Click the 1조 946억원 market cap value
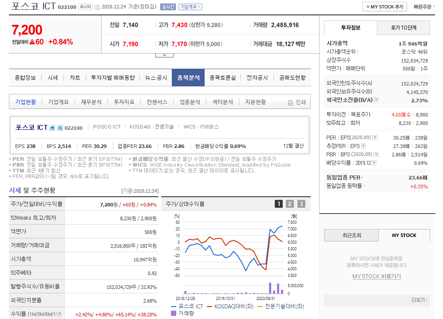Viewport: 443px width, 319px height. 413,44
